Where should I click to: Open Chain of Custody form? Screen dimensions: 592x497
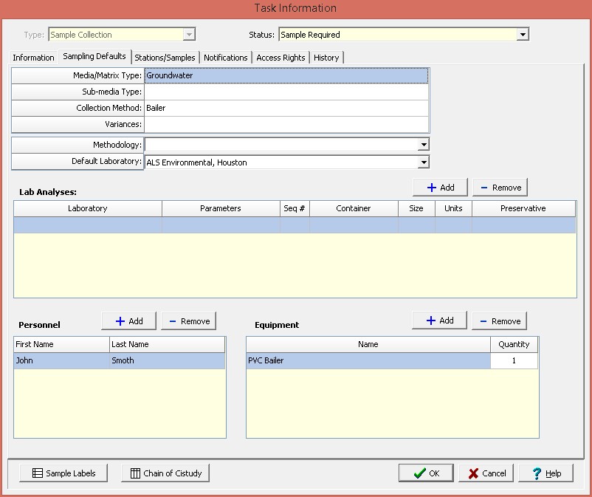[165, 473]
